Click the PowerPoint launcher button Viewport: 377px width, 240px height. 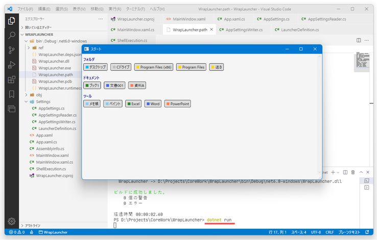177,104
